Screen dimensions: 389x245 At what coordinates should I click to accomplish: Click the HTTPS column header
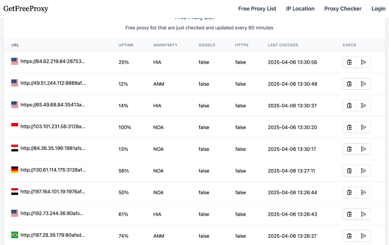pos(242,45)
